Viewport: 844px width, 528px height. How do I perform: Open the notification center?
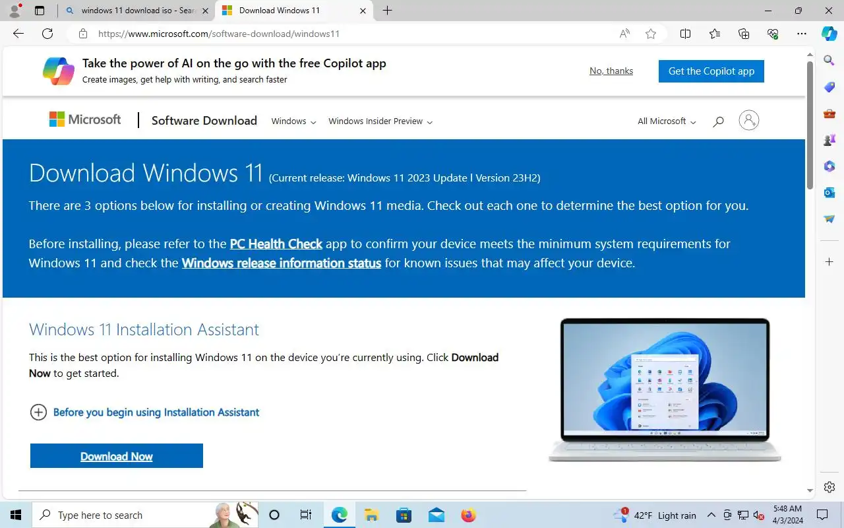(x=822, y=515)
